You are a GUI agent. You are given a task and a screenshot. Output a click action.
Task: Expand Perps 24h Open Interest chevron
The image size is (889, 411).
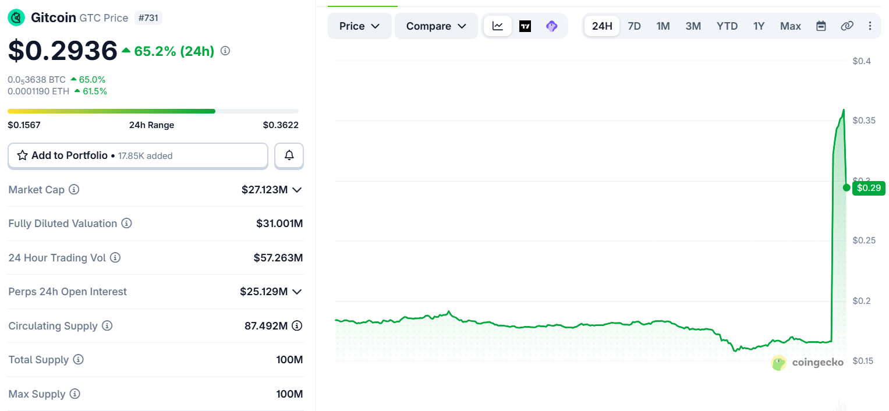pyautogui.click(x=297, y=292)
